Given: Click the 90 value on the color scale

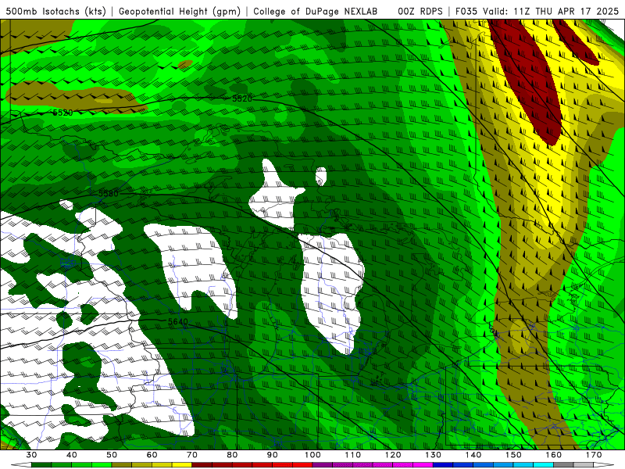Looking at the screenshot, I should (x=273, y=455).
